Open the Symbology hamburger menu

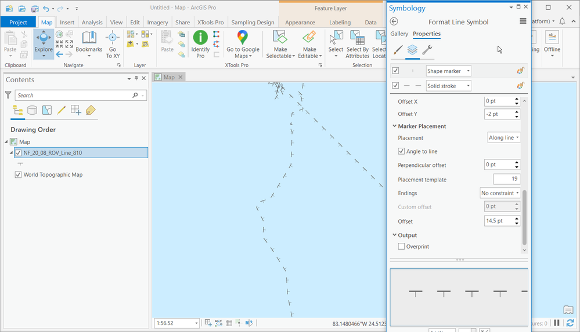click(523, 21)
